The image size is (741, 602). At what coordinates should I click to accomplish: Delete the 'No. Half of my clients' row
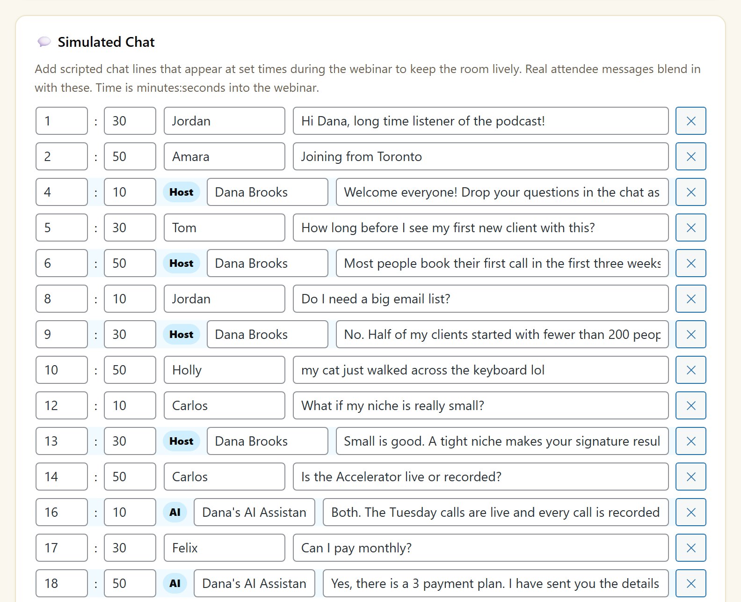point(690,334)
